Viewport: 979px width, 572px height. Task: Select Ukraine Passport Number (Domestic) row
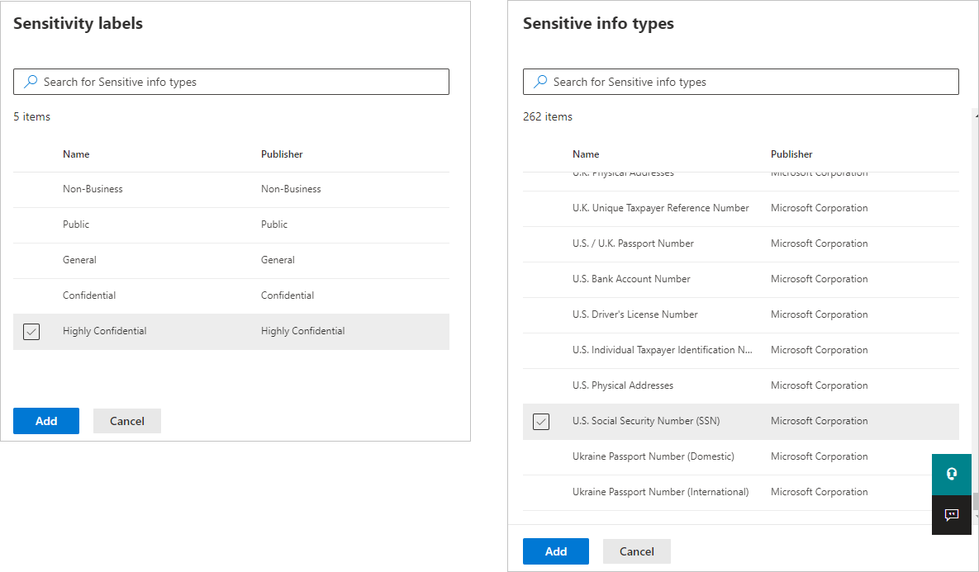pos(741,457)
